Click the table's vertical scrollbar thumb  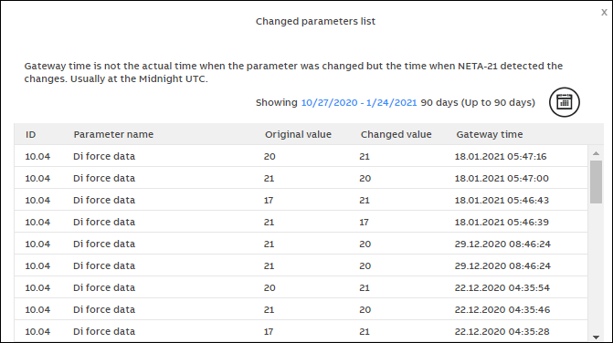click(x=596, y=182)
